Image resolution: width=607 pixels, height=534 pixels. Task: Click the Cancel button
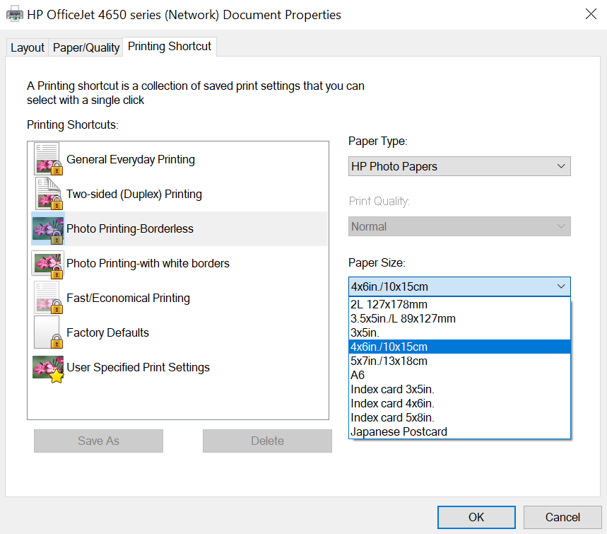click(562, 517)
